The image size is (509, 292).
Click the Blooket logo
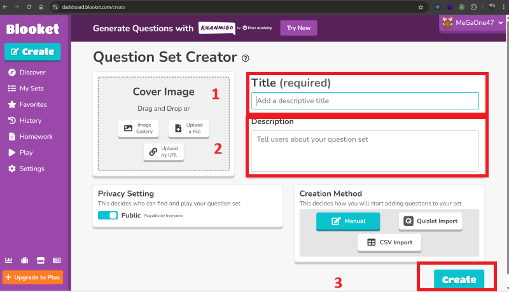pyautogui.click(x=32, y=29)
